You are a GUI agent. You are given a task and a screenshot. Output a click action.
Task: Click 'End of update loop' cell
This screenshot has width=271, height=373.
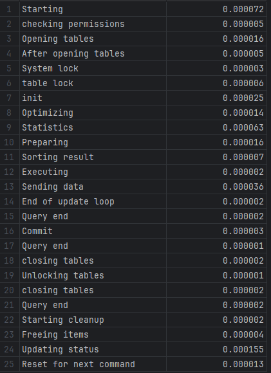pos(93,201)
